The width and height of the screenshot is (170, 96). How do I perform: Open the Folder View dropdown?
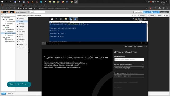click(x=8, y=15)
